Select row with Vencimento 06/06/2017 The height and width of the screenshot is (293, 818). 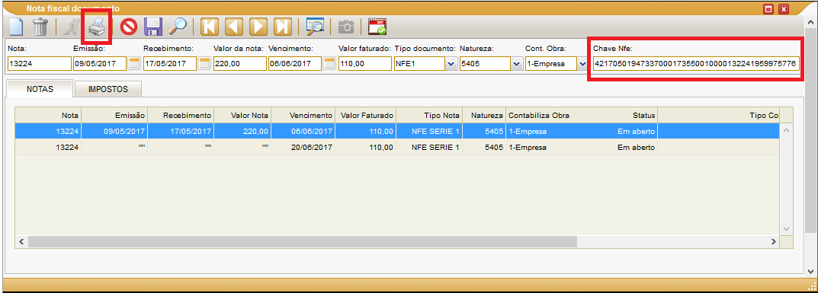396,131
